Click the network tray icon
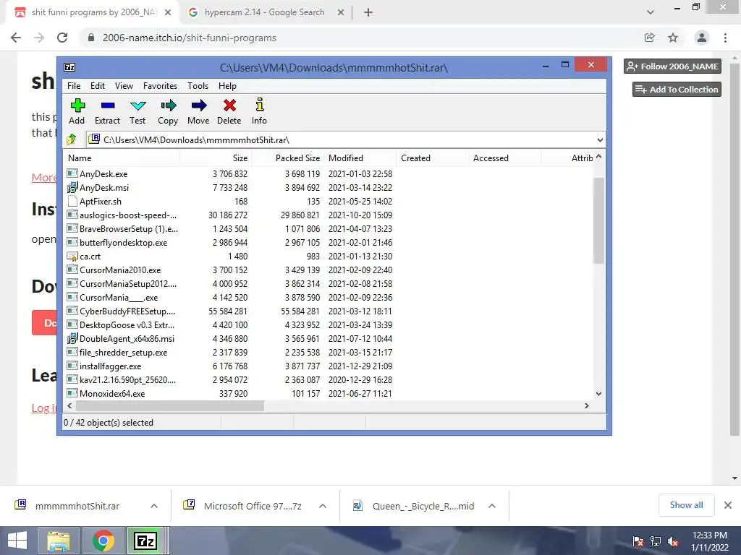Image resolution: width=741 pixels, height=555 pixels. tap(656, 541)
